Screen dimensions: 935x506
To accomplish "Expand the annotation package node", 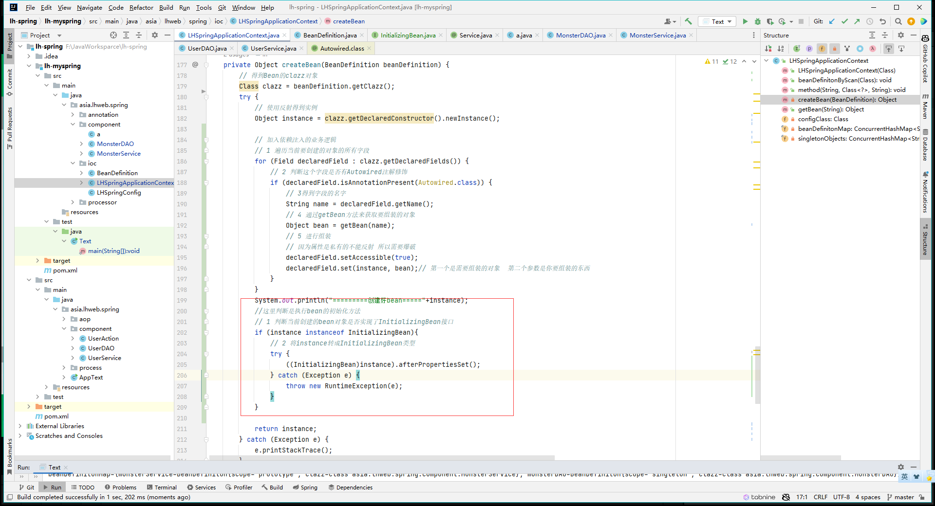I will [73, 115].
